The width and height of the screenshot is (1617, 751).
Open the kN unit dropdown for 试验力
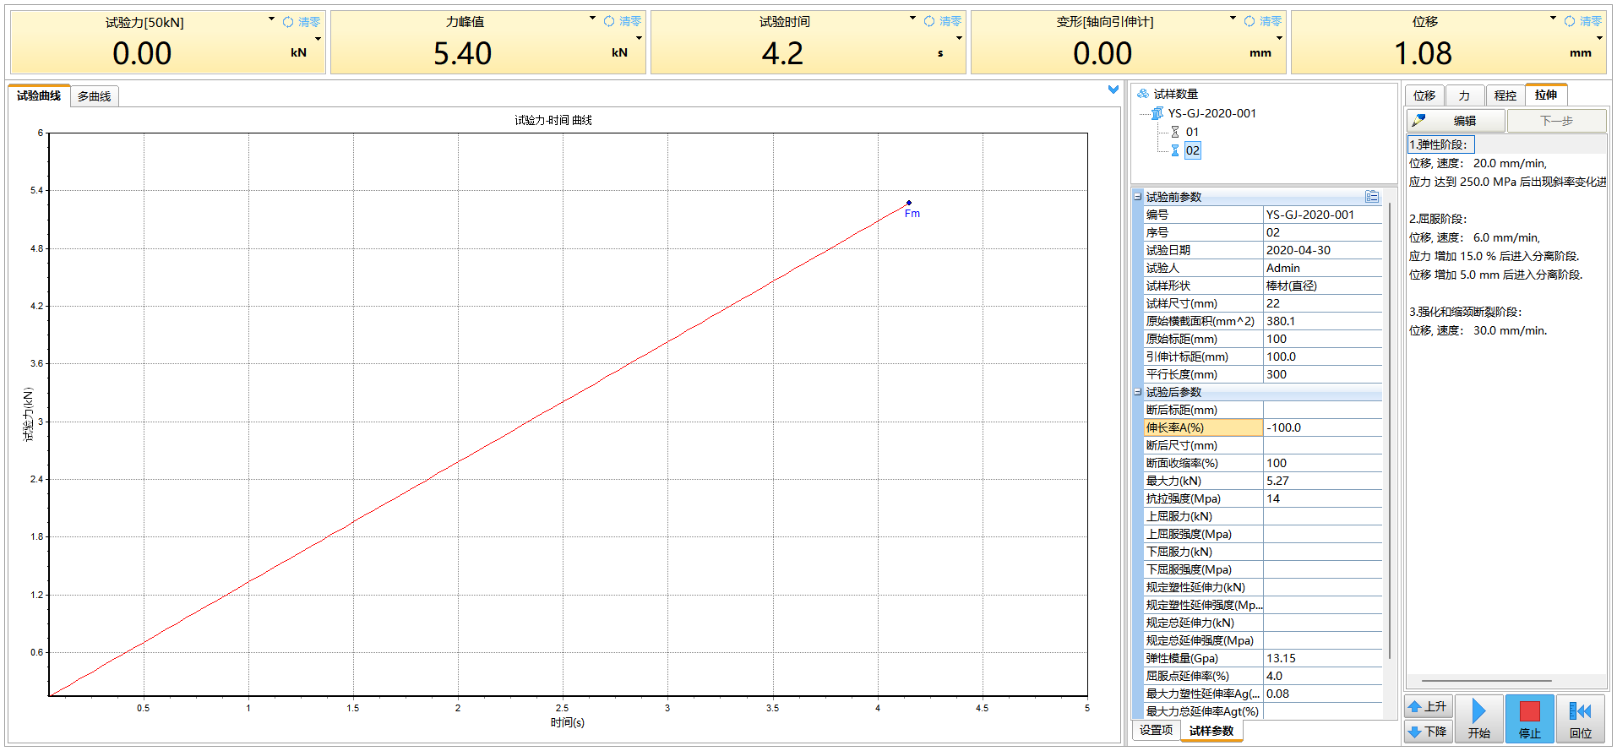(x=318, y=39)
